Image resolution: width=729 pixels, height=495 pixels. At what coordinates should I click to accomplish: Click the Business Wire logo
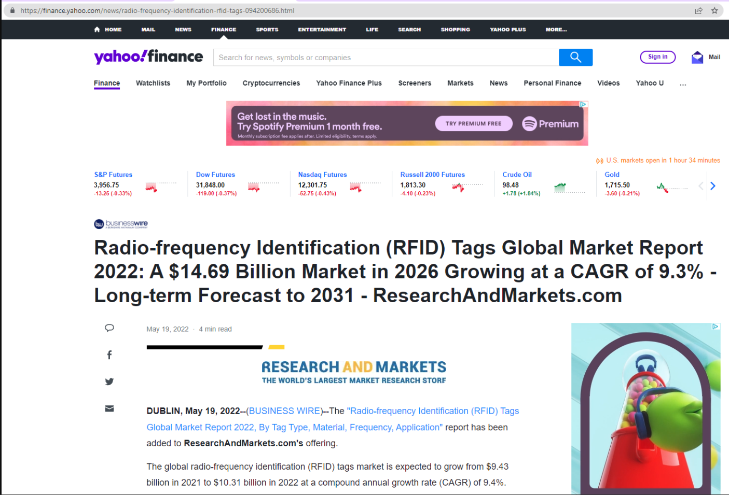[x=121, y=224]
